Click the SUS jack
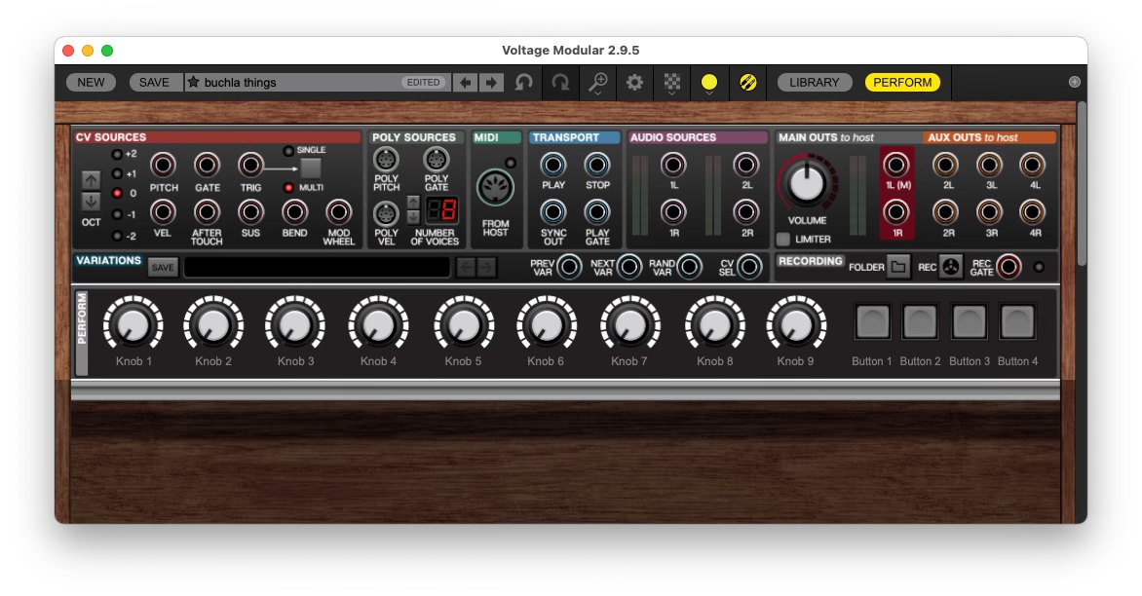The image size is (1142, 596). pos(250,212)
